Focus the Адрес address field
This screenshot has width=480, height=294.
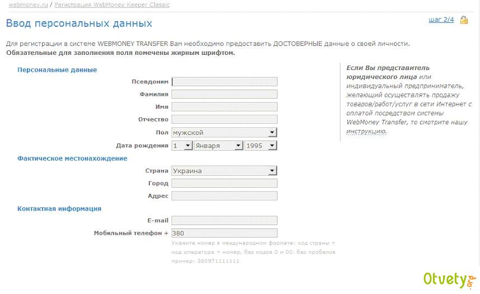pos(224,196)
